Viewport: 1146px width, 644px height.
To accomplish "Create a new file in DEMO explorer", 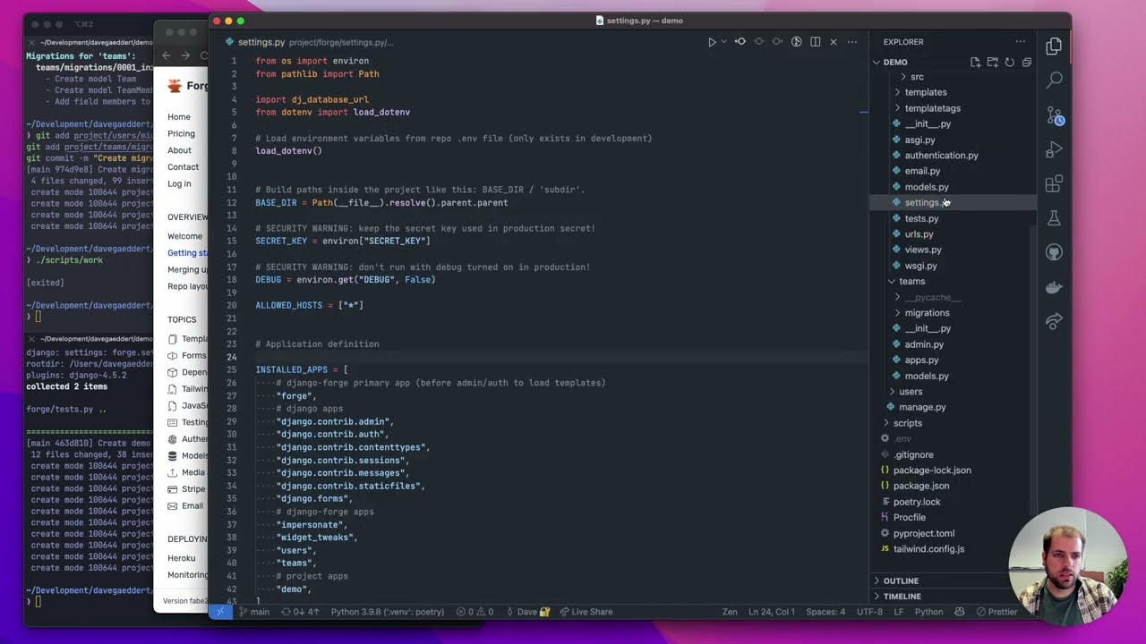I will click(975, 63).
